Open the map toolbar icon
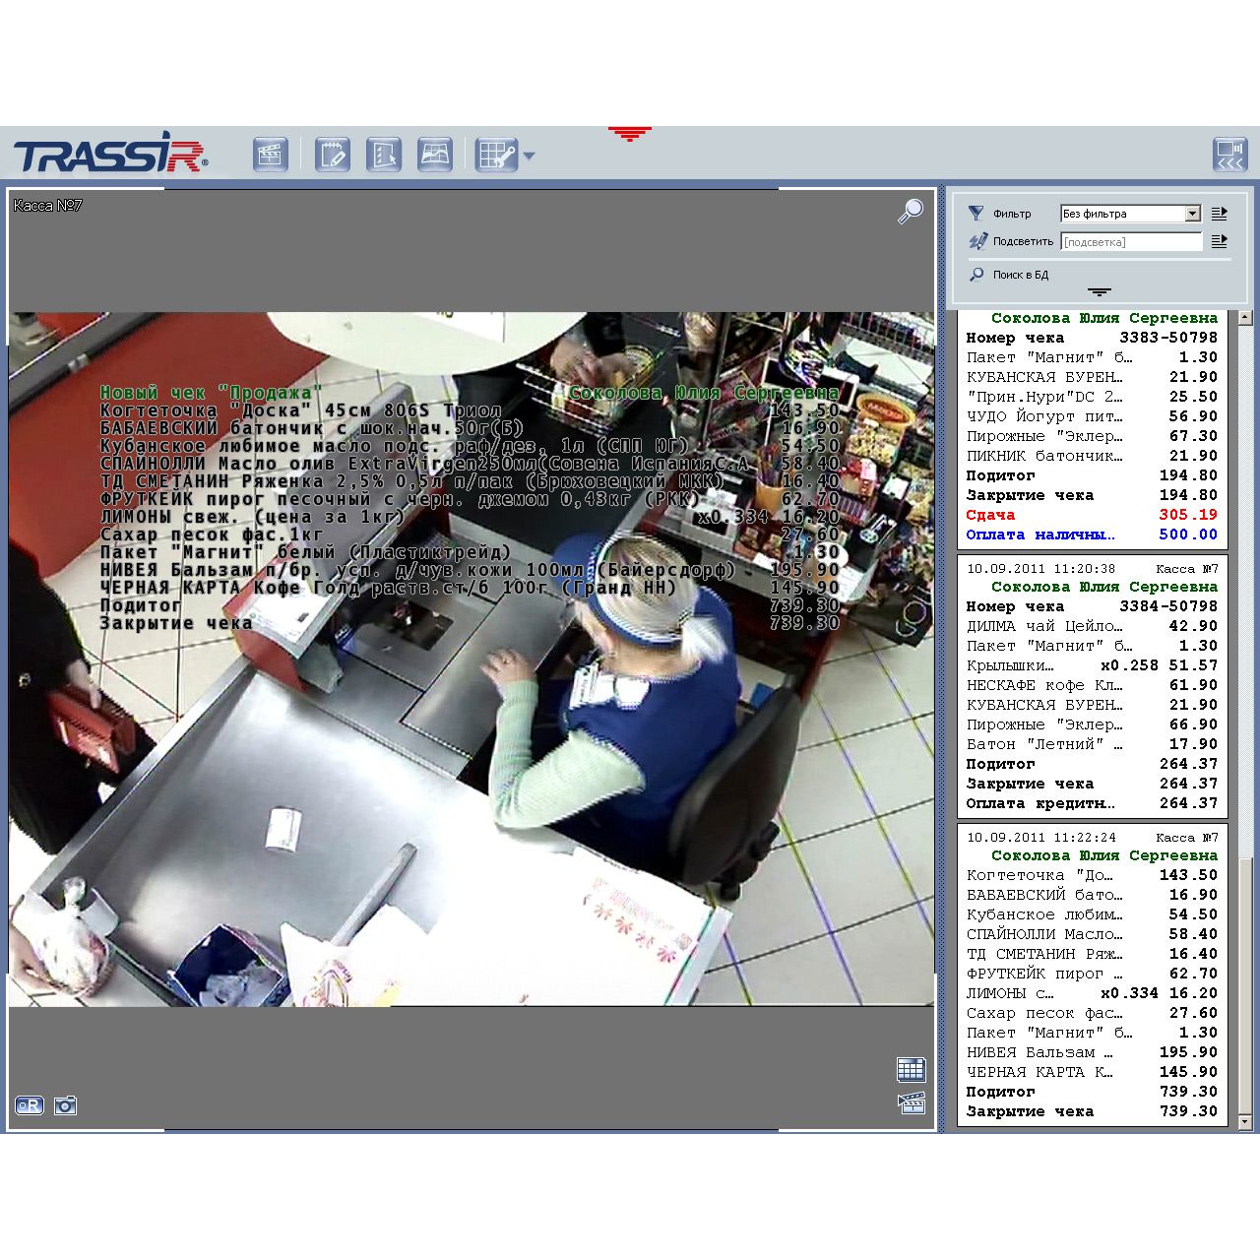1260x1260 pixels. pos(435,155)
